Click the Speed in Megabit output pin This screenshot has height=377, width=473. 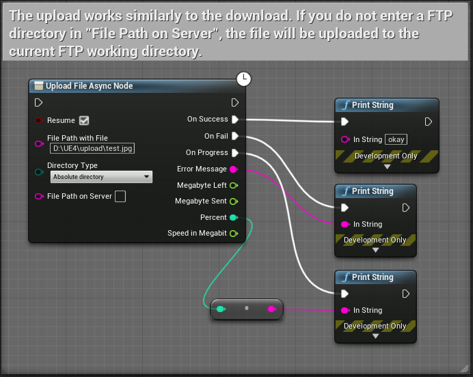click(234, 234)
